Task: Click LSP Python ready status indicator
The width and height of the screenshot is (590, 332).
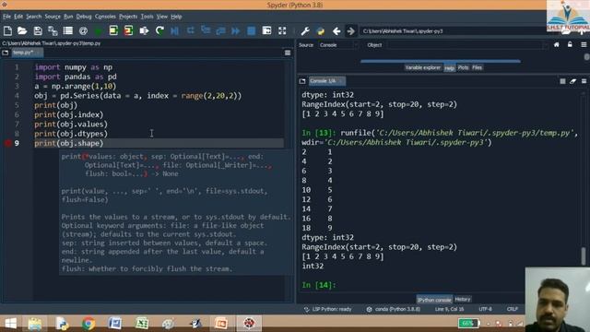Action: click(328, 309)
